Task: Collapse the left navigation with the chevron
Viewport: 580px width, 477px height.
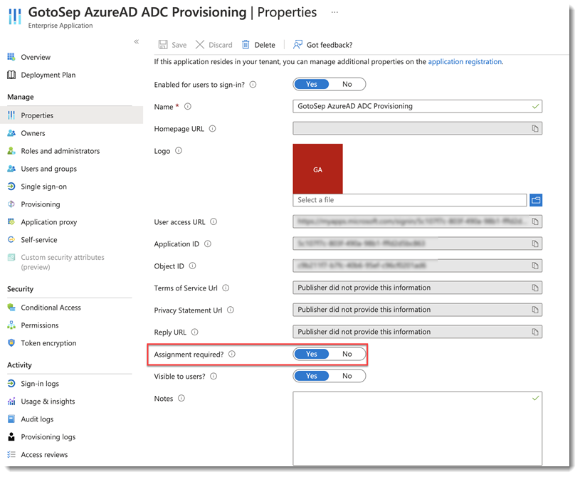Action: [x=137, y=41]
